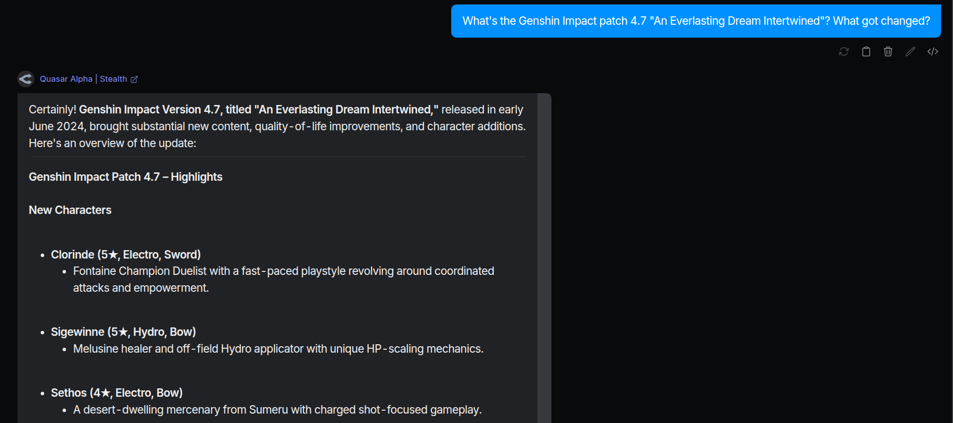This screenshot has width=953, height=423.
Task: Delete the message using the trash icon
Action: pyautogui.click(x=888, y=52)
